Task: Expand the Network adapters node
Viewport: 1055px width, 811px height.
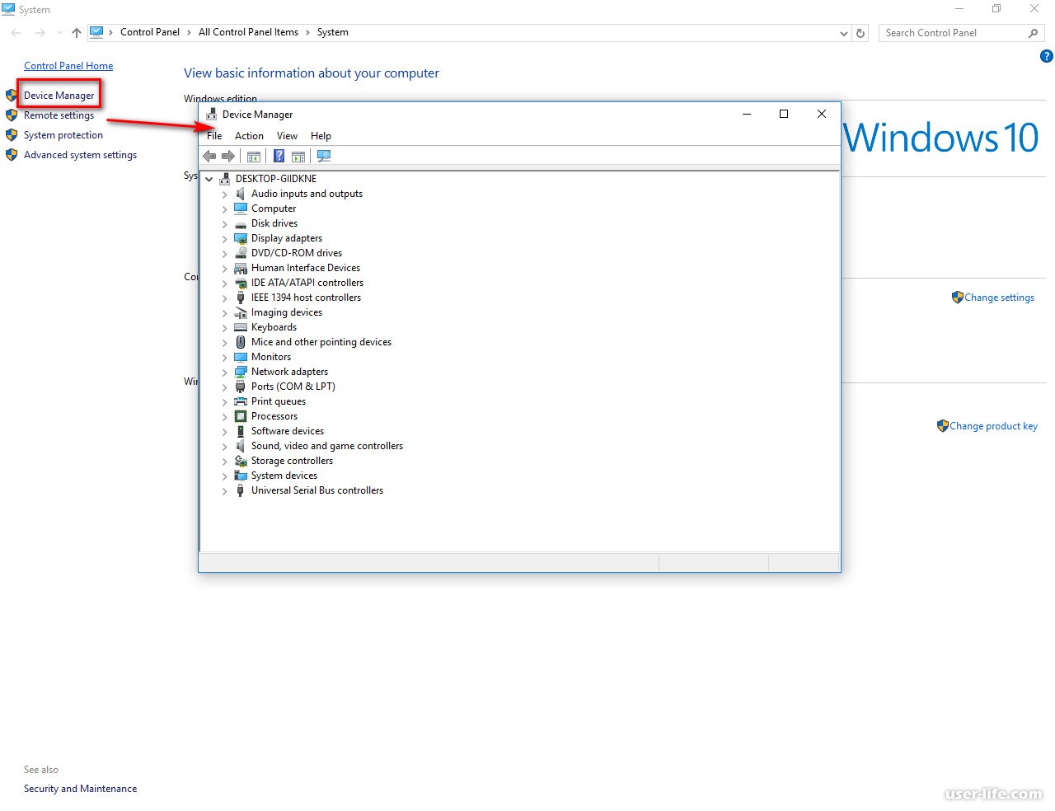Action: click(224, 373)
